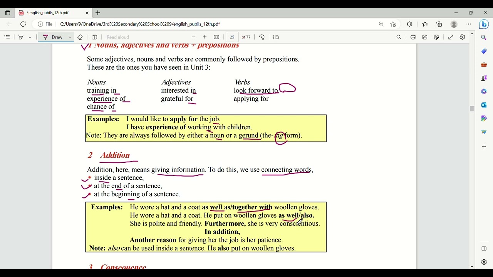The width and height of the screenshot is (493, 277).
Task: Open sidebar settings gear at bottom
Action: coord(484,262)
